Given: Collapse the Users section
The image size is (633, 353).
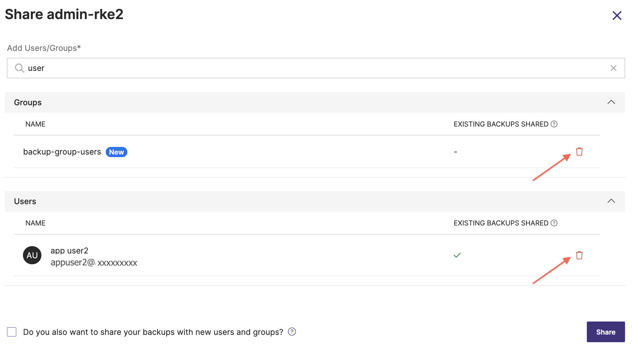Looking at the screenshot, I should 611,201.
